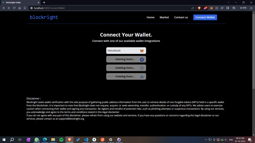The width and height of the screenshot is (255, 143).
Task: Toggle the browser sidebar panel icon
Action: coord(227,8)
